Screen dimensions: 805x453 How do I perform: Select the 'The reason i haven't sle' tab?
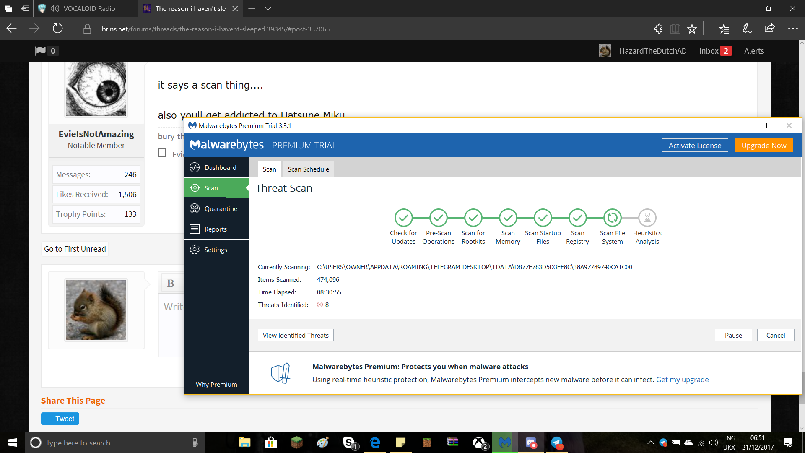(x=191, y=8)
